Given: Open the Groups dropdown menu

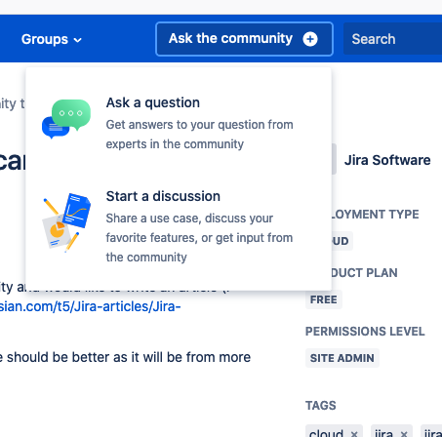Looking at the screenshot, I should 52,39.
